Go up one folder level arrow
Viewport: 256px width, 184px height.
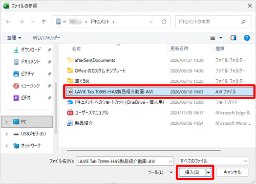tap(44, 22)
